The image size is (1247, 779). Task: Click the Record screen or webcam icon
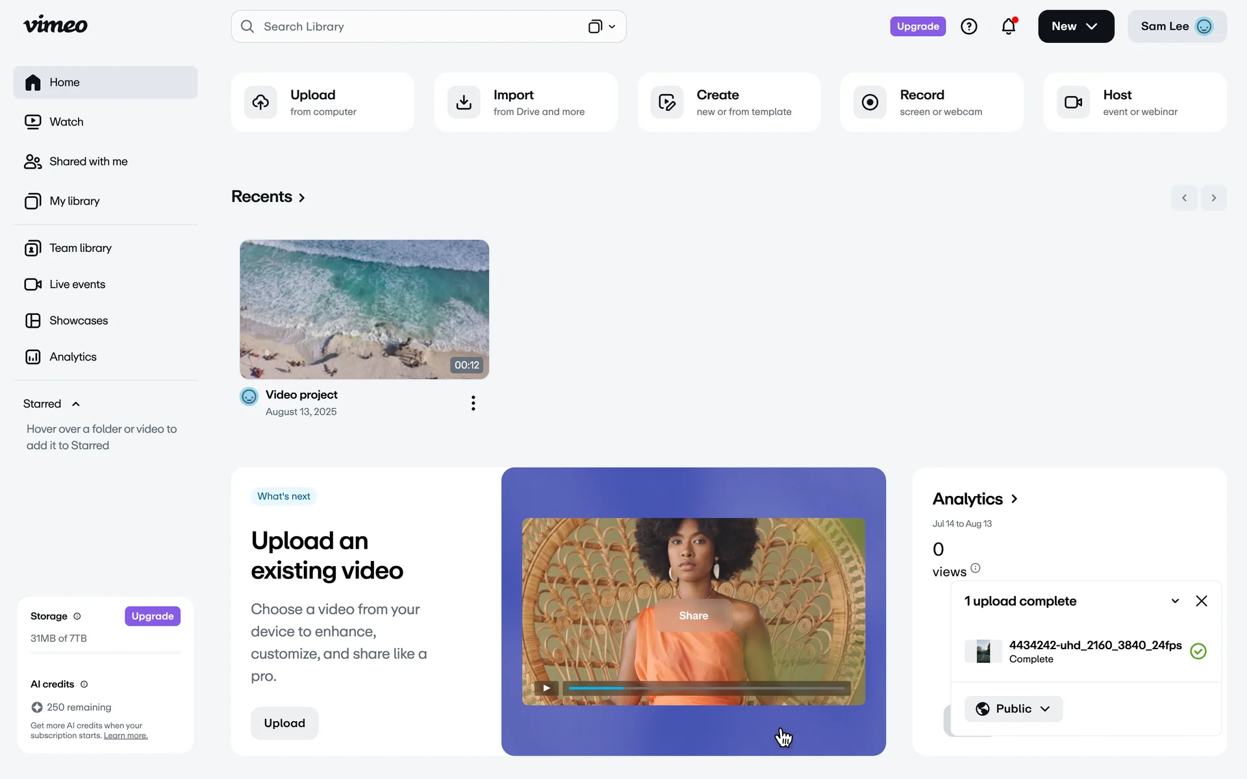[870, 103]
